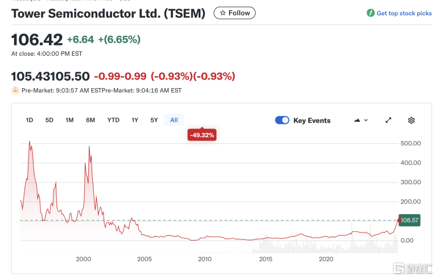Viewport: 436px width, 278px height.
Task: Switch chart to 1M range
Action: pos(69,120)
